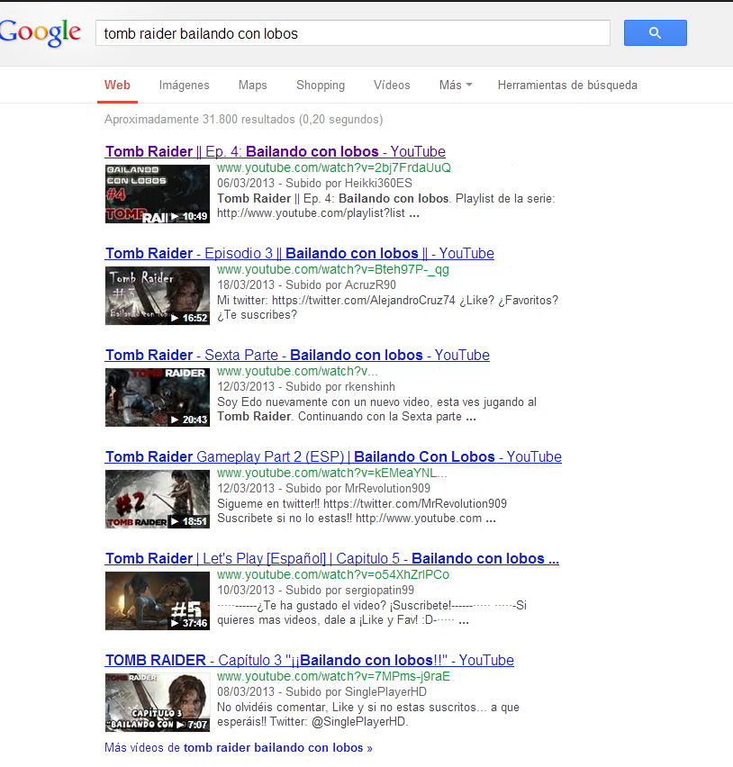Click URL www.youtube.com/watch?v=Bteh97P-_qg
Image resolution: width=733 pixels, height=767 pixels.
tap(333, 269)
